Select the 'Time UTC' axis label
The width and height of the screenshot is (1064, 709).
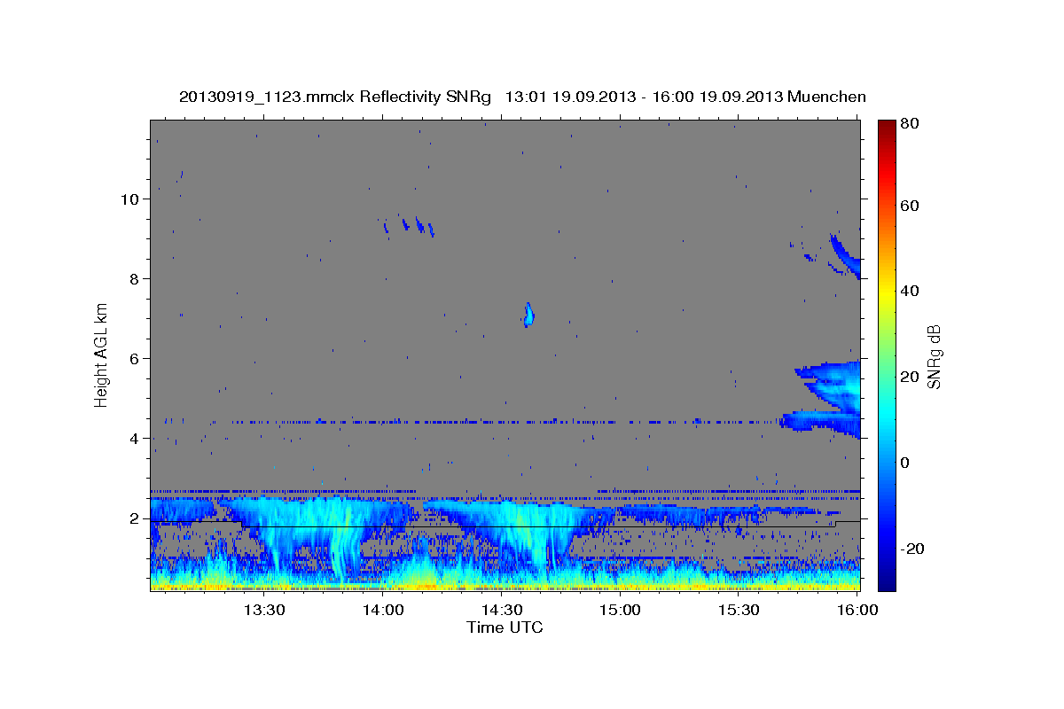505,627
